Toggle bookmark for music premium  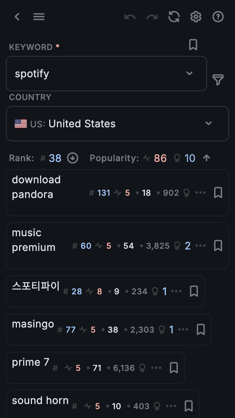218,245
